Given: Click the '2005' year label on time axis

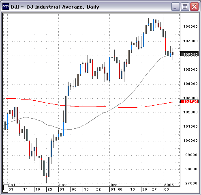Looking at the screenshot, I should pyautogui.click(x=169, y=185).
